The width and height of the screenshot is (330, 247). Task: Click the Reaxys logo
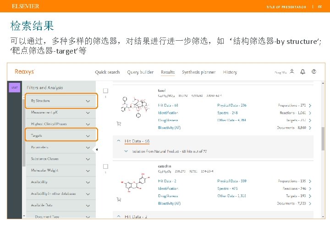click(24, 72)
